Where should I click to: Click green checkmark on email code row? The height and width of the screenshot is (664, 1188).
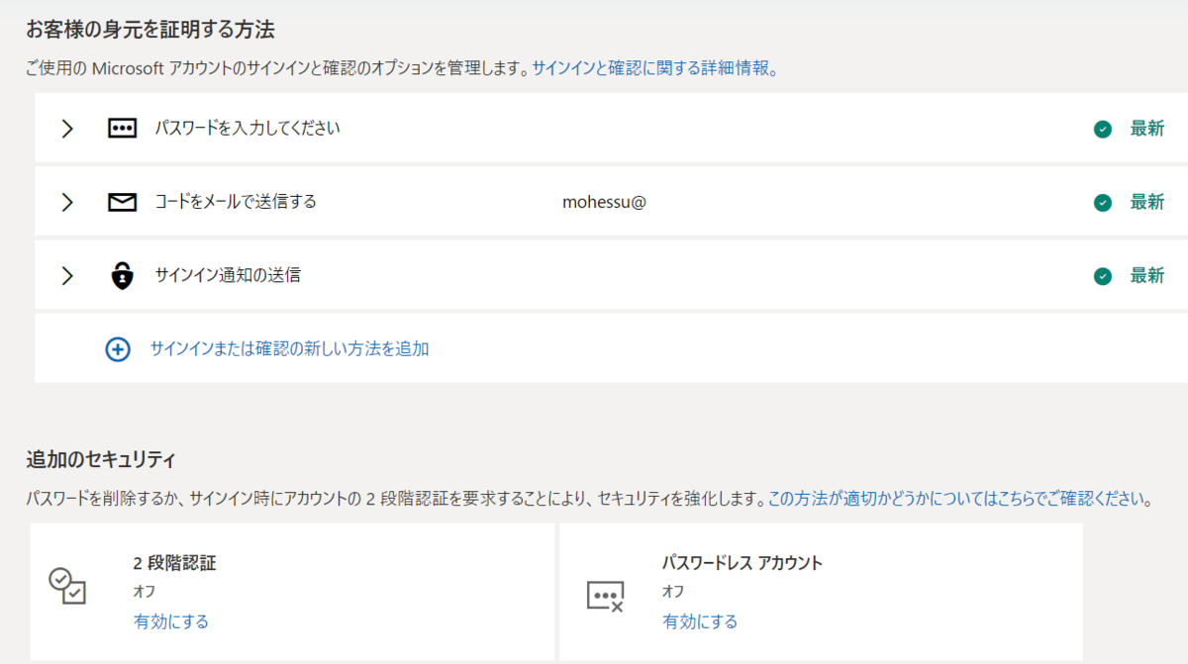[x=1103, y=203]
